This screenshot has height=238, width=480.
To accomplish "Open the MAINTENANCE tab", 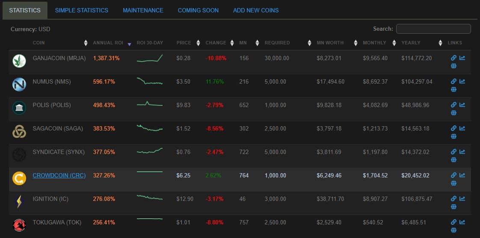I will (143, 10).
